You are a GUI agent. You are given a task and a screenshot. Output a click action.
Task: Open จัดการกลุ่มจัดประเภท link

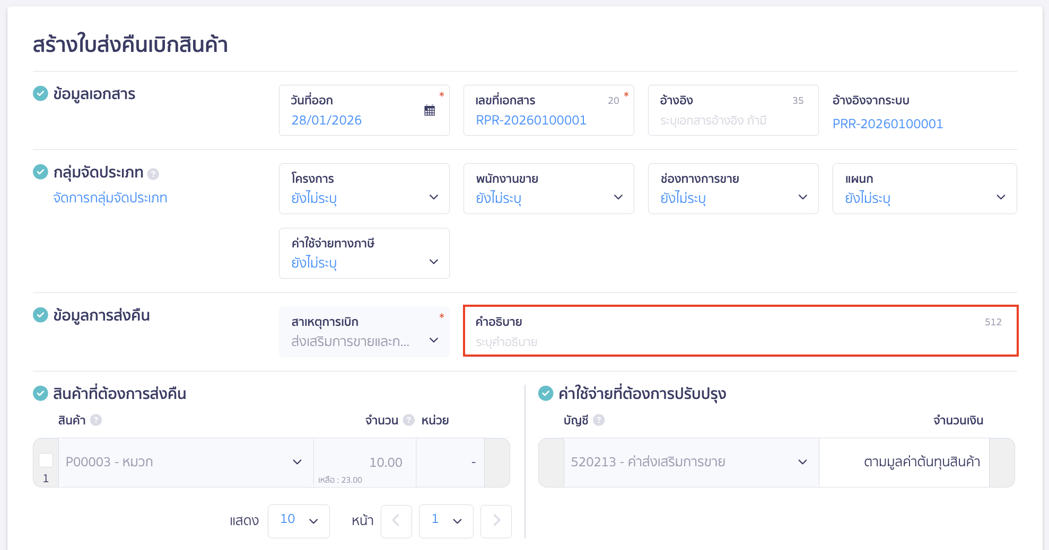[110, 198]
